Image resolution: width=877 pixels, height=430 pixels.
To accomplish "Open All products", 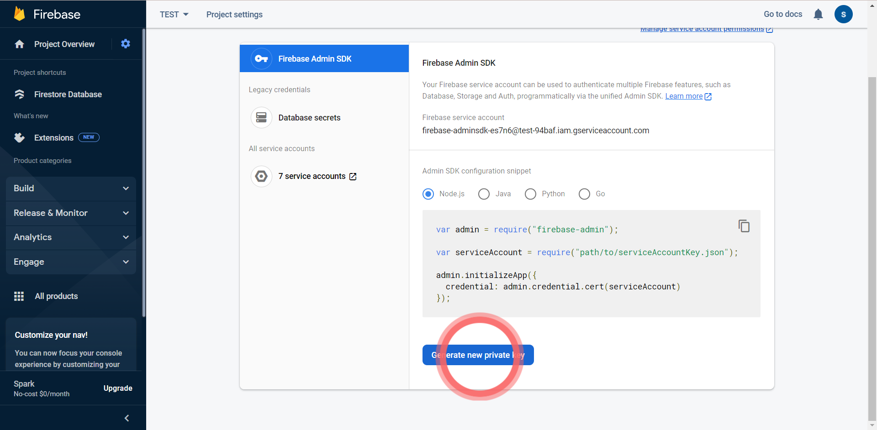I will tap(57, 296).
